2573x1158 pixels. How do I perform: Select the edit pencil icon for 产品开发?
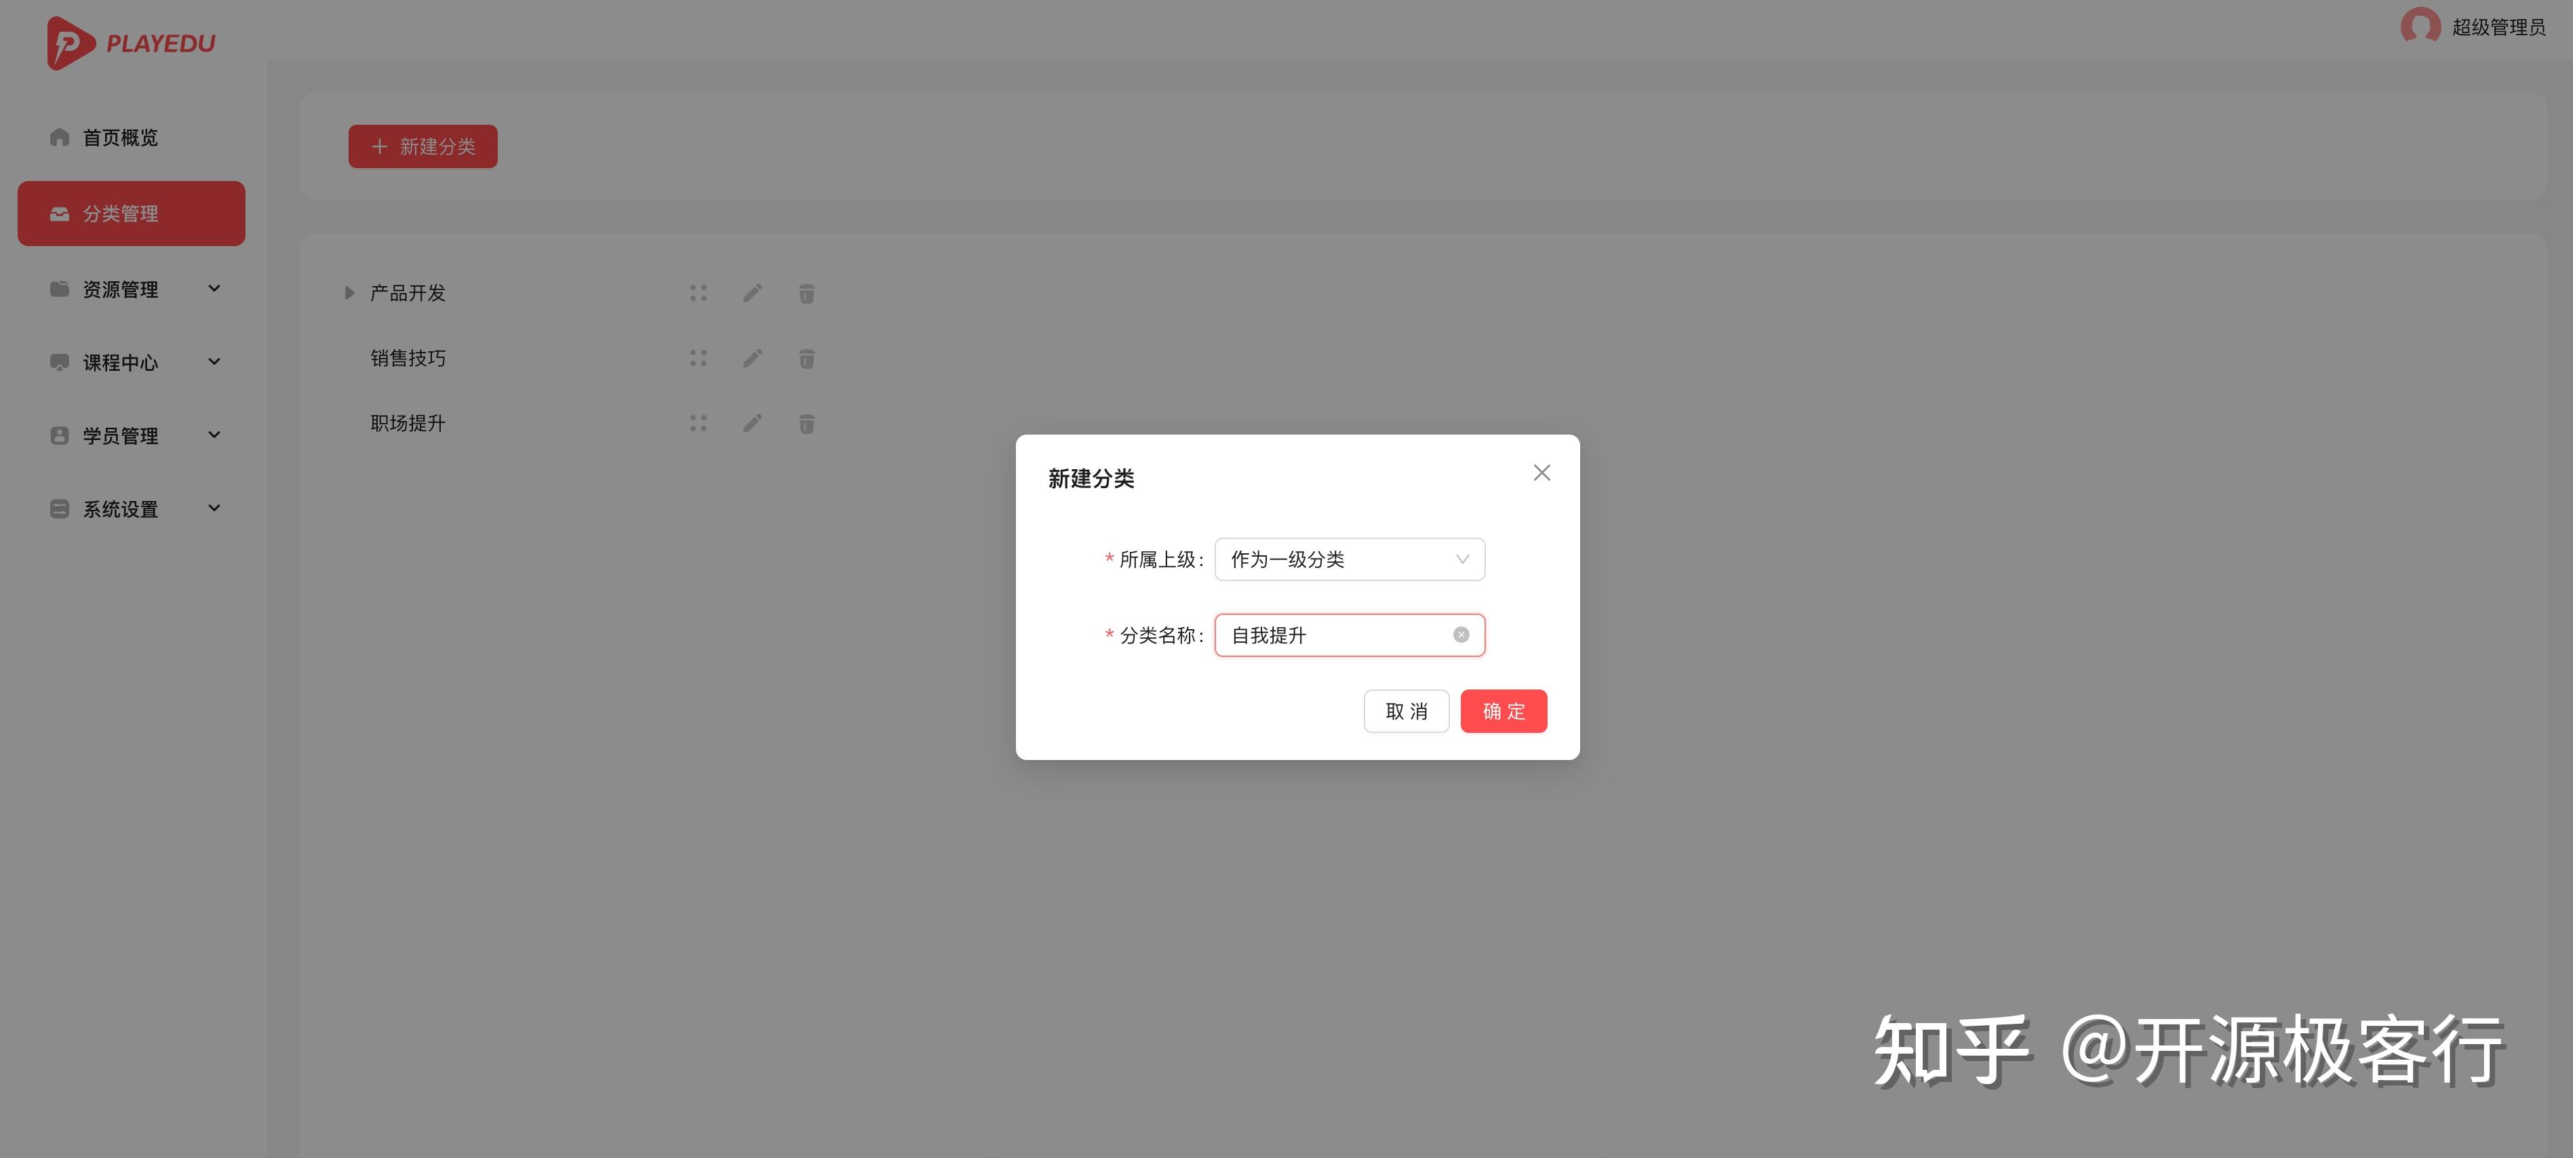click(752, 292)
